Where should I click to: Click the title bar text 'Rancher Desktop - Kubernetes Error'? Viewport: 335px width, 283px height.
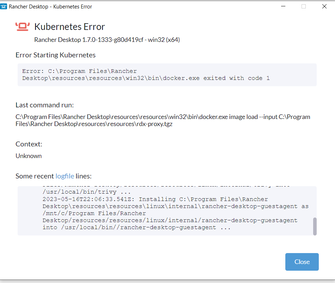(50, 6)
